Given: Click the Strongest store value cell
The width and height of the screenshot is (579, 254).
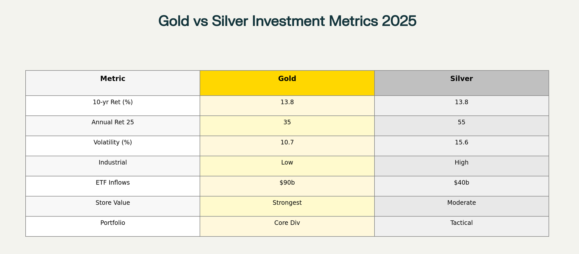Looking at the screenshot, I should point(287,203).
